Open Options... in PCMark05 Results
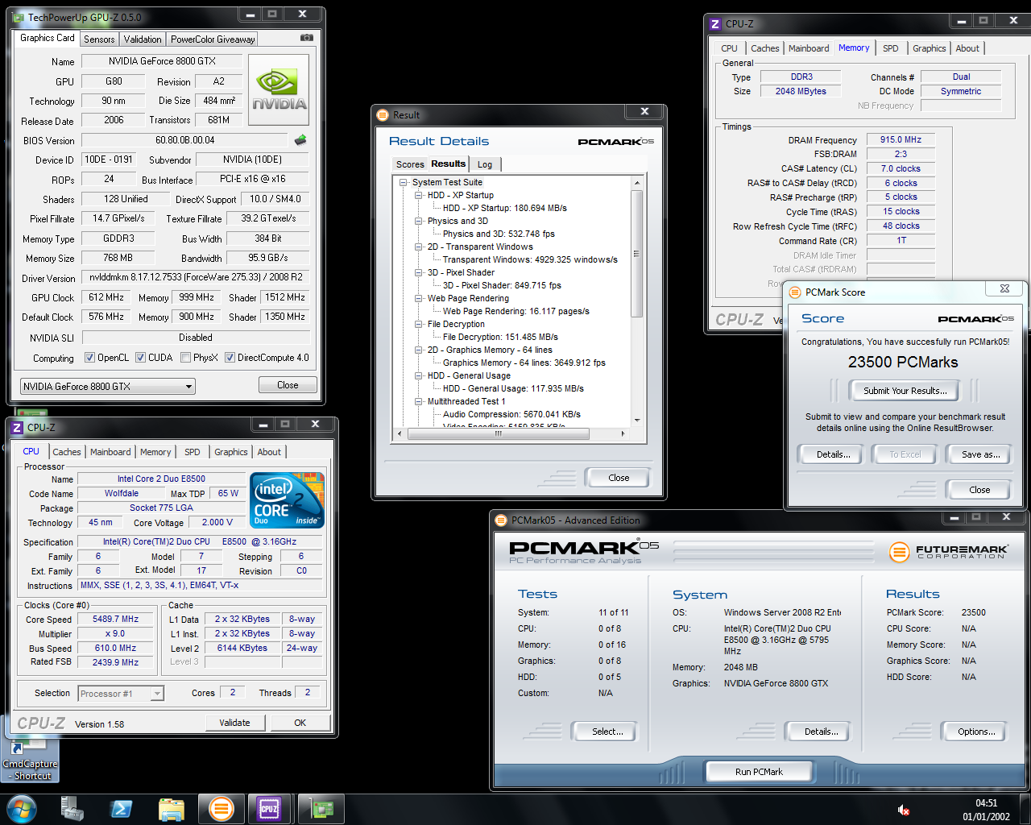Screen dimensions: 1031x825 pos(976,732)
